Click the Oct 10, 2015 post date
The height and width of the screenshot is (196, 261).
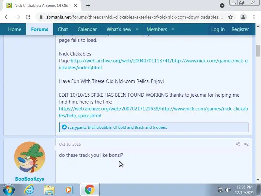point(70,144)
